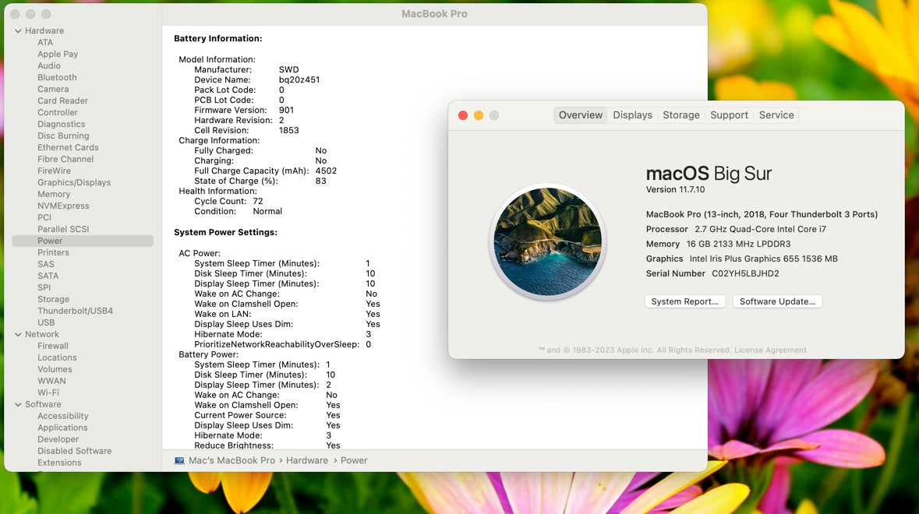Image resolution: width=919 pixels, height=514 pixels.
Task: Open Wi-Fi under Network
Action: tap(48, 393)
